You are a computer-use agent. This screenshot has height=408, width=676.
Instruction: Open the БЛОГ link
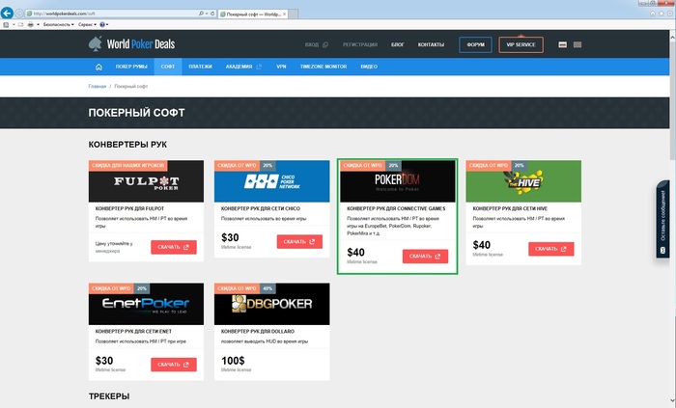click(x=398, y=44)
